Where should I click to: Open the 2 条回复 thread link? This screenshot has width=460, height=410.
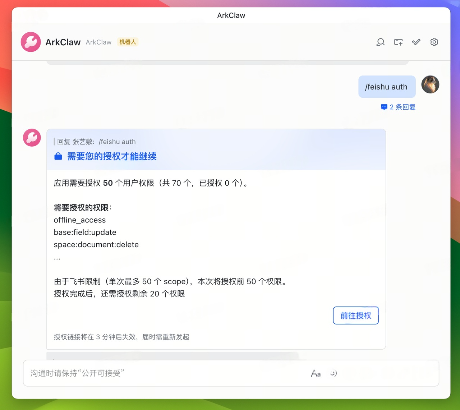(x=398, y=107)
